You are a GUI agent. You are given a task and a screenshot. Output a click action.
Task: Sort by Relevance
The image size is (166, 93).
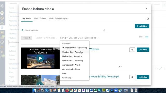[74, 43]
